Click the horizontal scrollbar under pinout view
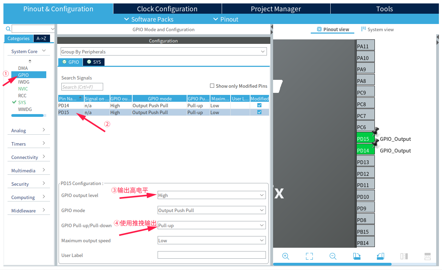This screenshot has height=270, width=442. click(x=332, y=264)
